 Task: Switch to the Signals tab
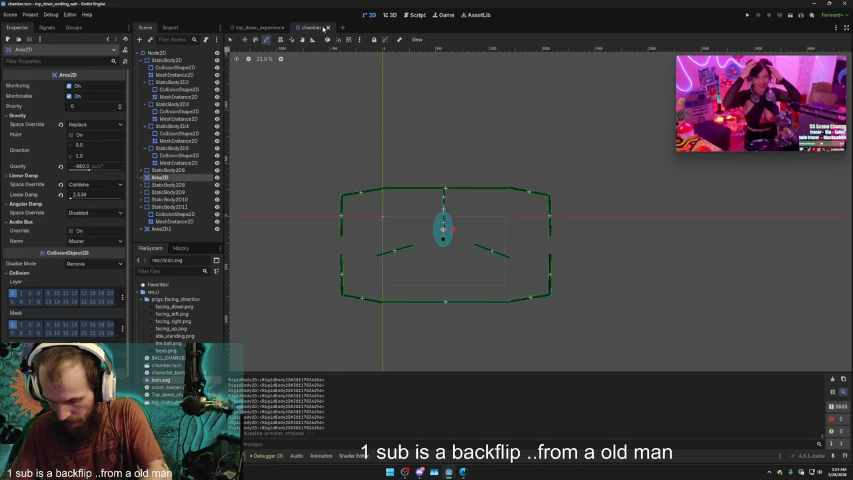(x=47, y=27)
